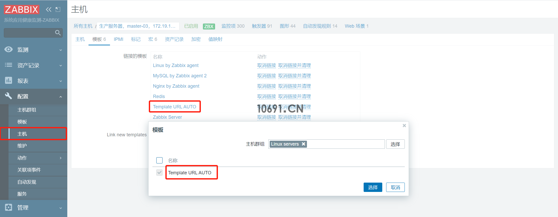Click the sidebar search magnifier icon
This screenshot has height=217, width=558.
pos(58,33)
